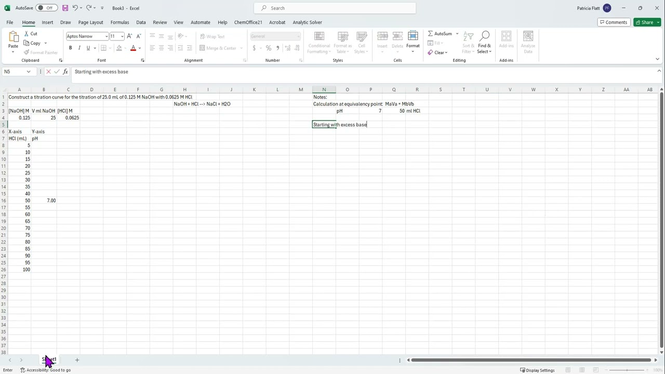
Task: Increase font size with larger A icon
Action: tap(129, 36)
